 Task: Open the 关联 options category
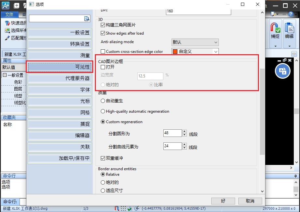point(60,147)
